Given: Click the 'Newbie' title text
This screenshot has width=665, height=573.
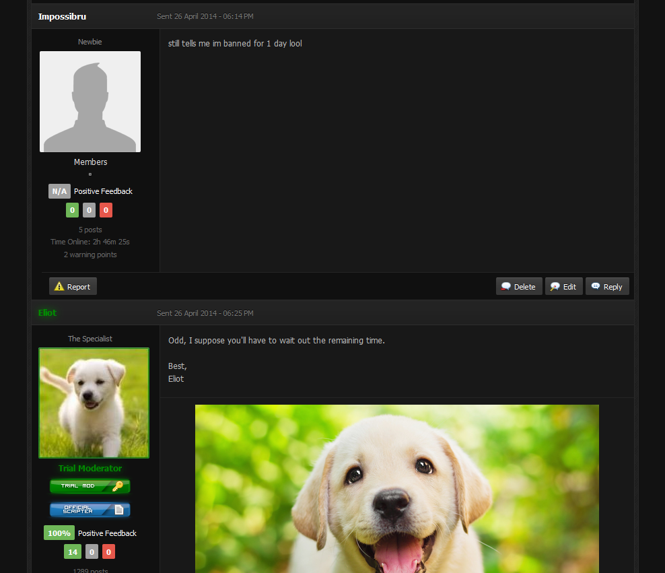Looking at the screenshot, I should pyautogui.click(x=90, y=42).
